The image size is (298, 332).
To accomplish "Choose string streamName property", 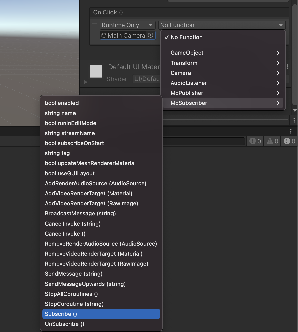I will coord(101,133).
